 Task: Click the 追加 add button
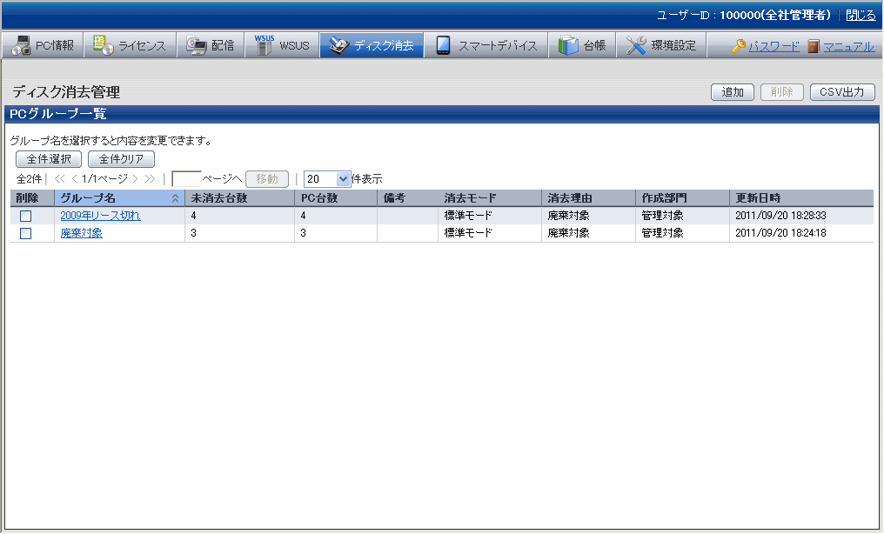(733, 92)
